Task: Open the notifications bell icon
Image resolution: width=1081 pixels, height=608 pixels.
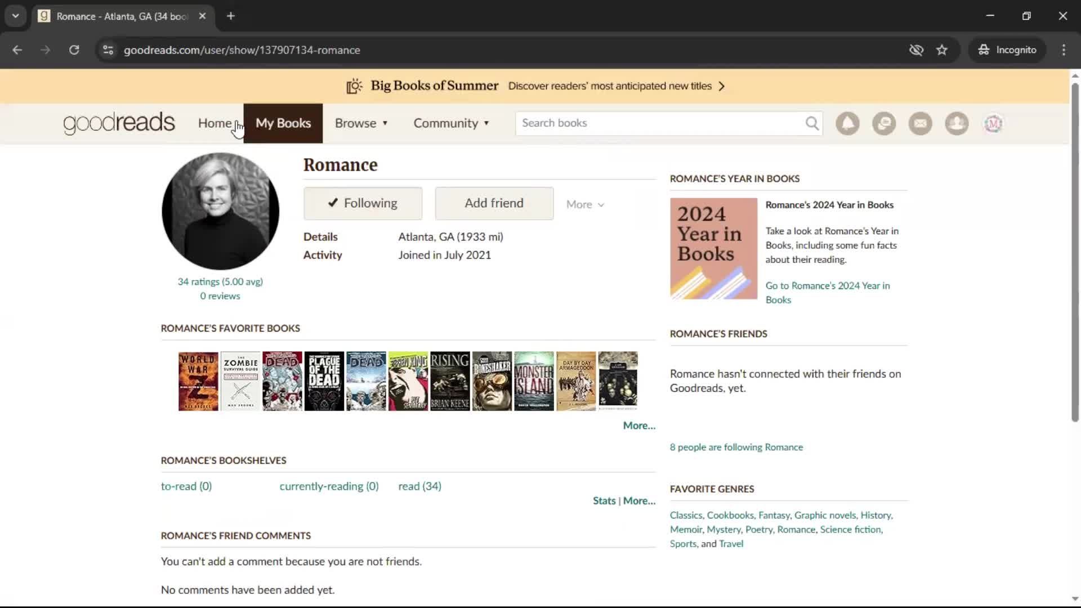Action: tap(847, 123)
